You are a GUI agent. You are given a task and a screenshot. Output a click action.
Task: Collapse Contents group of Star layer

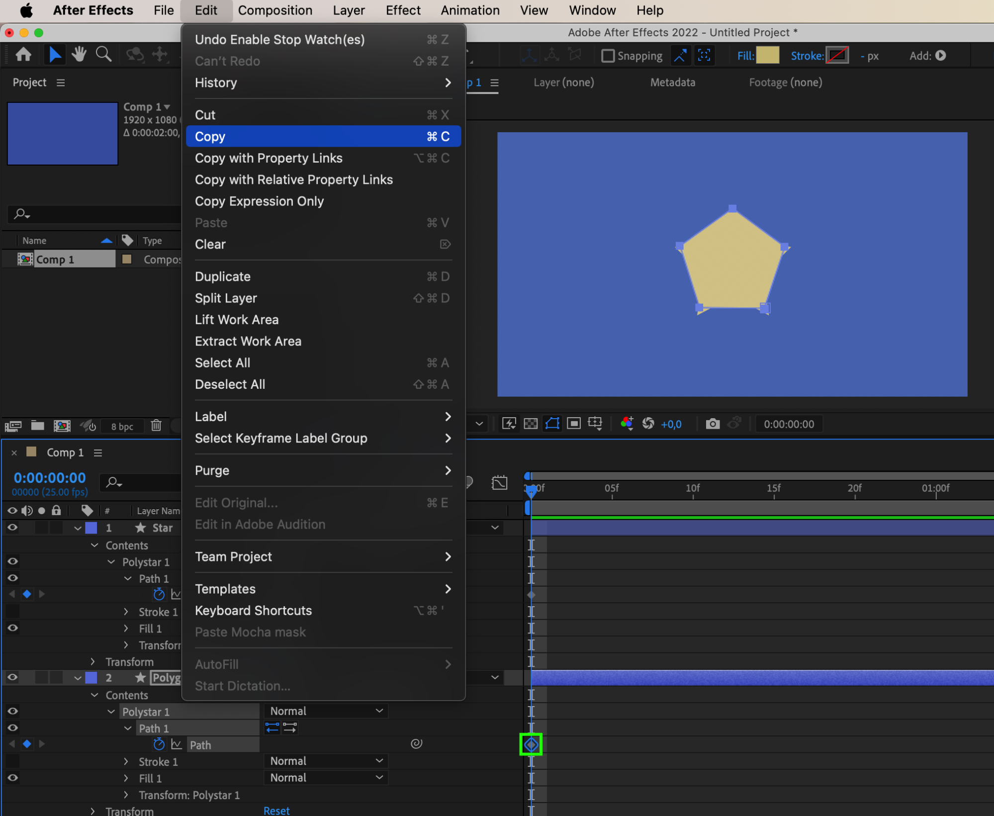[94, 545]
